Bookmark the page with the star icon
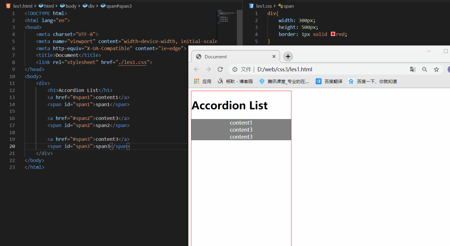Image resolution: width=450 pixels, height=246 pixels. [x=436, y=70]
